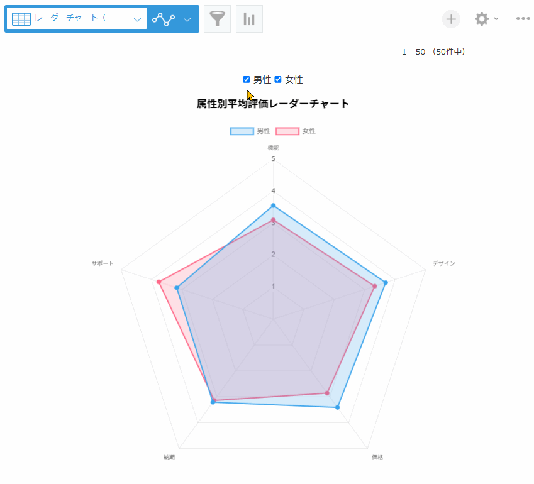Toggle the 女性 checkbox
Viewport: 534px width, 484px height.
278,80
